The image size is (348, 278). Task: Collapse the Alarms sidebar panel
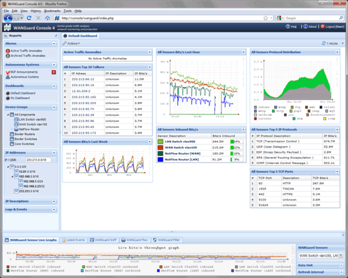[54, 43]
